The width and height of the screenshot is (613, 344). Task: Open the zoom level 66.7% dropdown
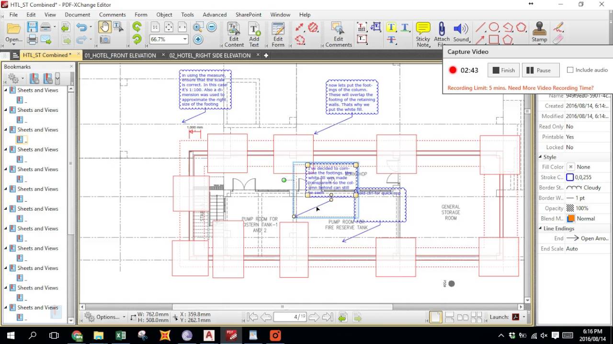(x=185, y=39)
